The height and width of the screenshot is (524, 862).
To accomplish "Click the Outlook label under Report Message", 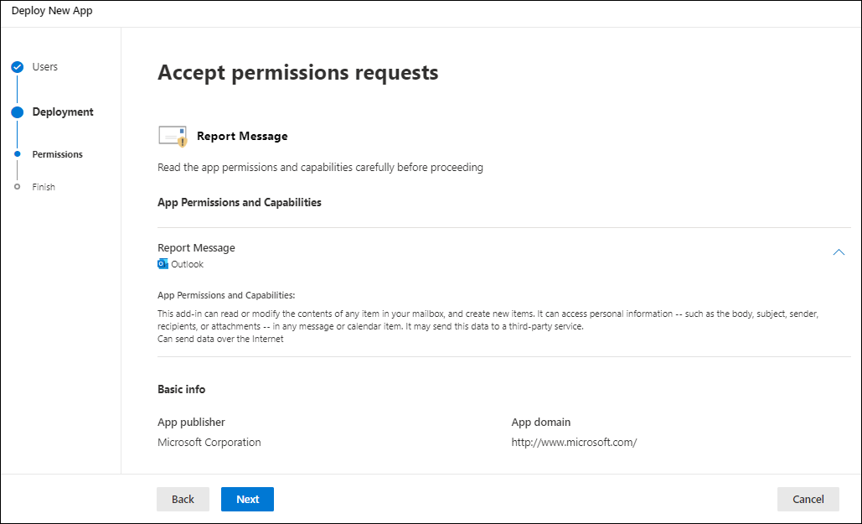I will 187,264.
